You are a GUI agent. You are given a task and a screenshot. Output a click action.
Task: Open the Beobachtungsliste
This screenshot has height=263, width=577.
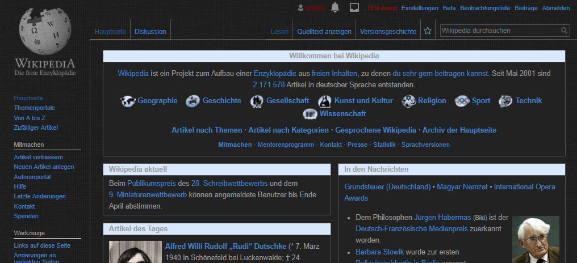click(485, 8)
